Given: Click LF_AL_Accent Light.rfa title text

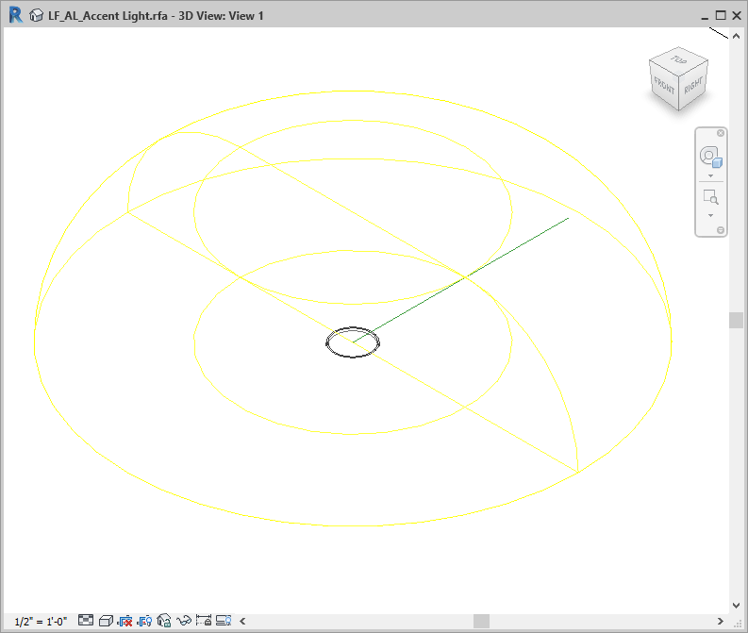Looking at the screenshot, I should point(108,16).
